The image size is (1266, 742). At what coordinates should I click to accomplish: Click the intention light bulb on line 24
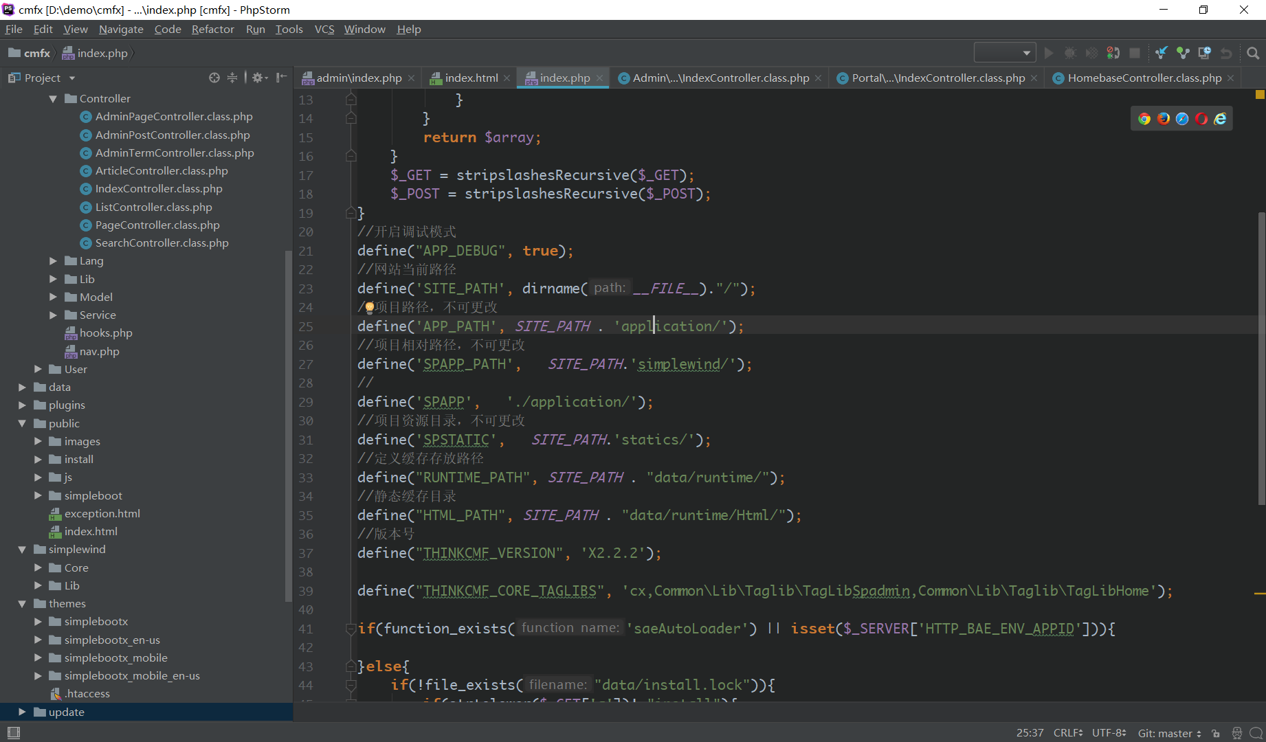click(369, 307)
